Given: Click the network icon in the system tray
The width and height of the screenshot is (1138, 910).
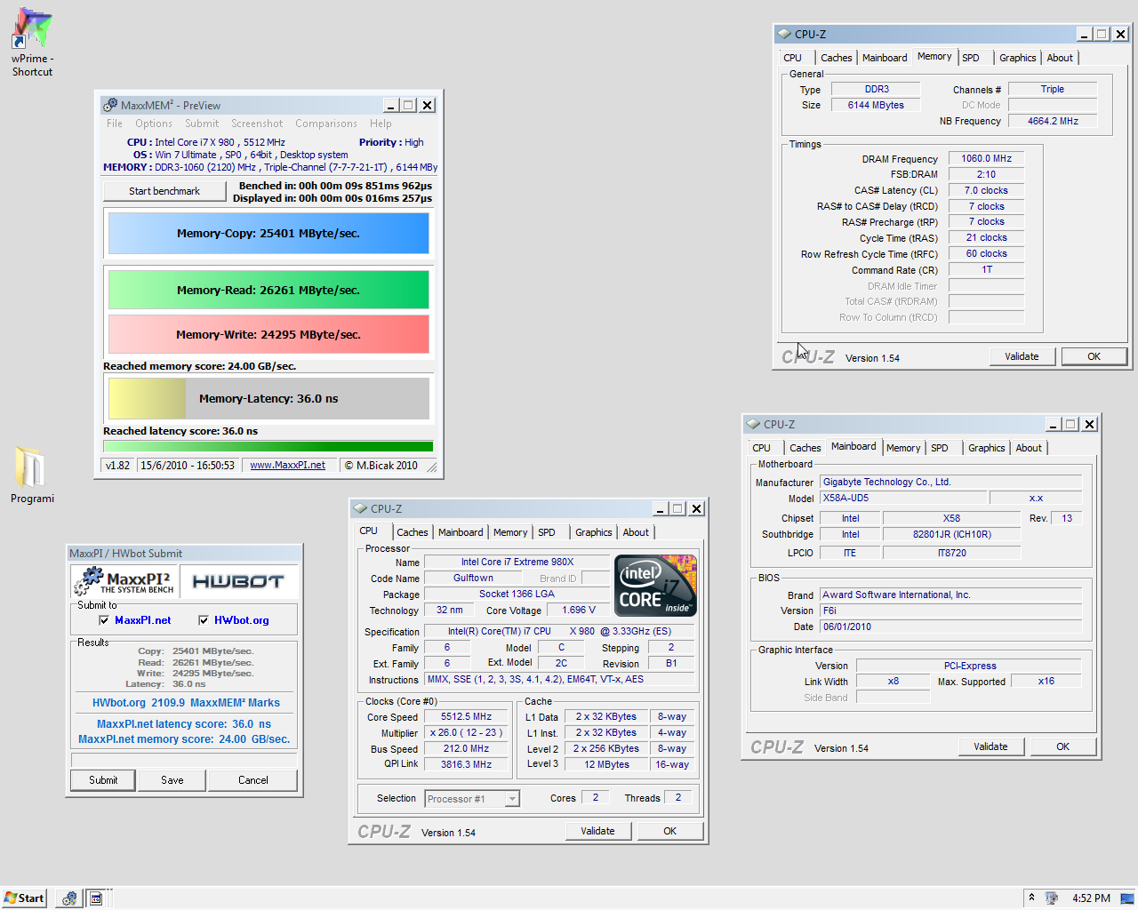Looking at the screenshot, I should (x=1052, y=898).
